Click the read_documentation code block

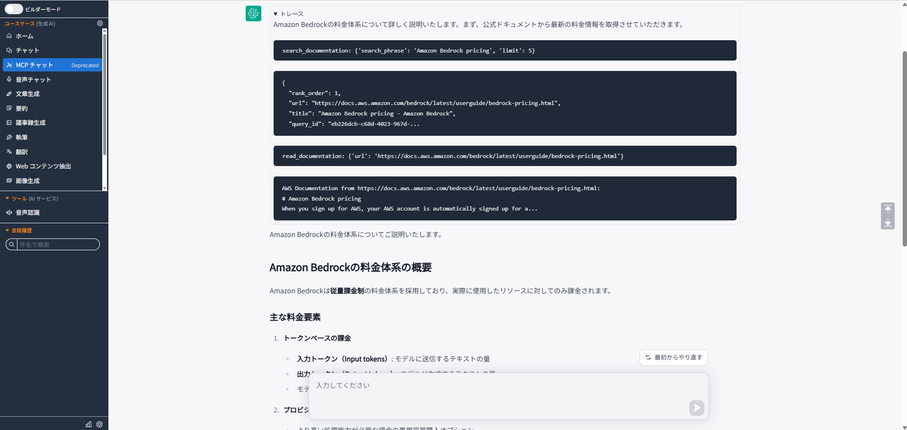(505, 156)
